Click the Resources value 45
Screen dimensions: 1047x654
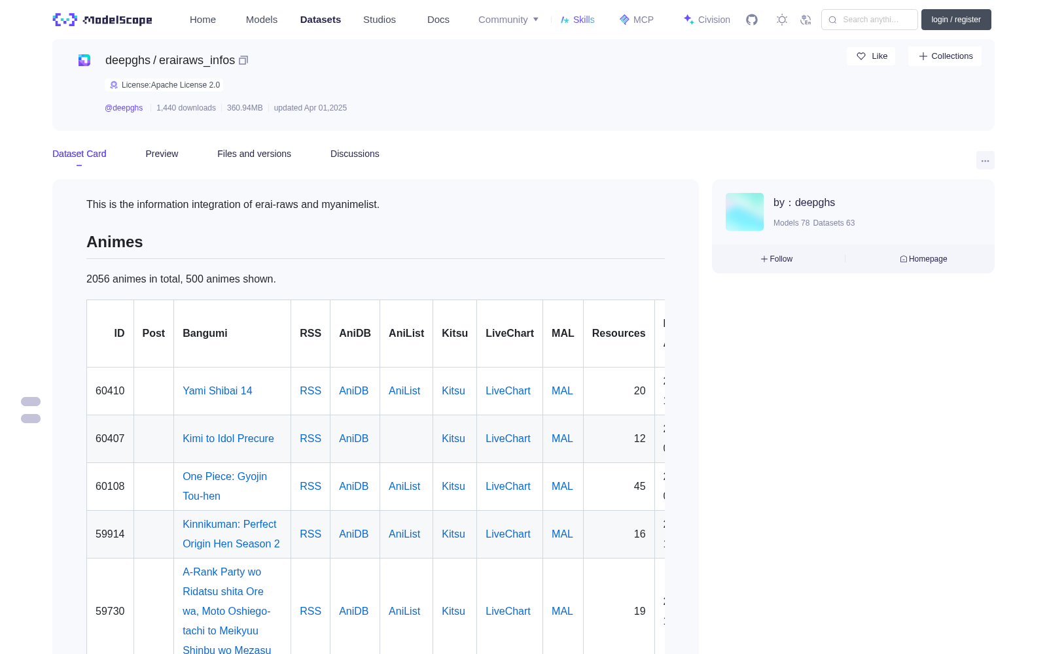(639, 486)
